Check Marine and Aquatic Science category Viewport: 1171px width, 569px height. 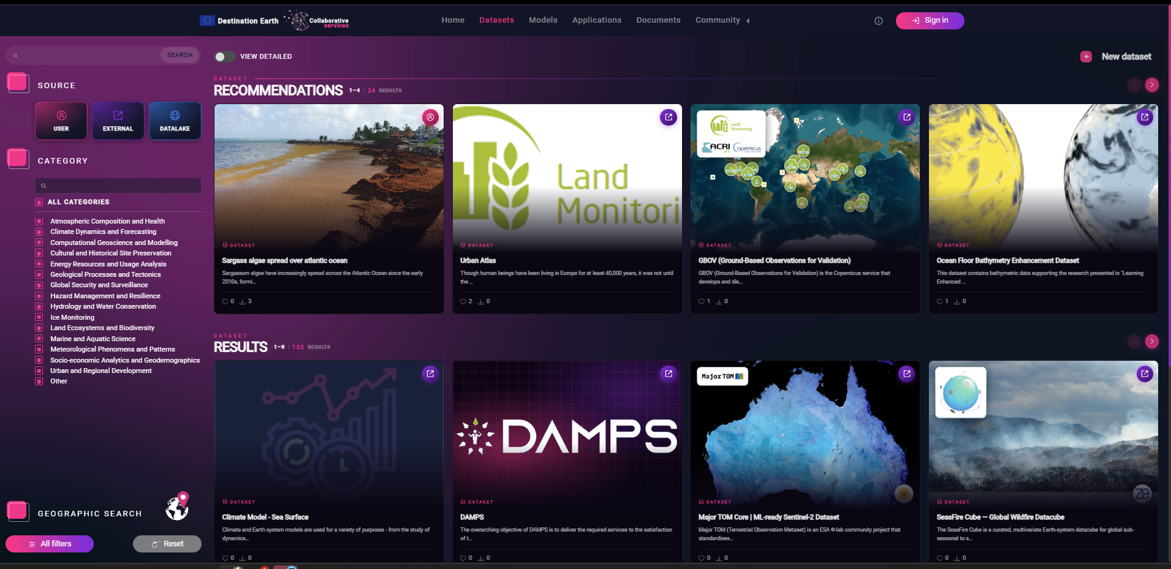pyautogui.click(x=39, y=339)
